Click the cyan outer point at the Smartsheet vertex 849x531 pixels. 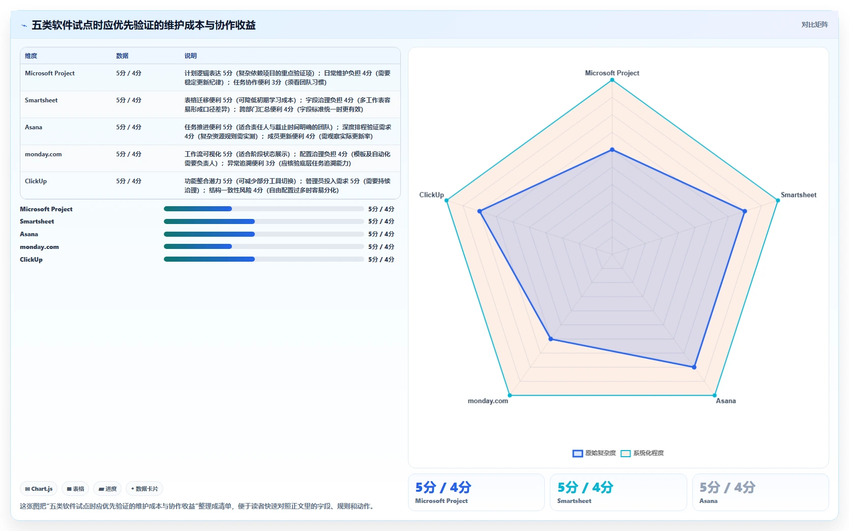click(x=778, y=200)
